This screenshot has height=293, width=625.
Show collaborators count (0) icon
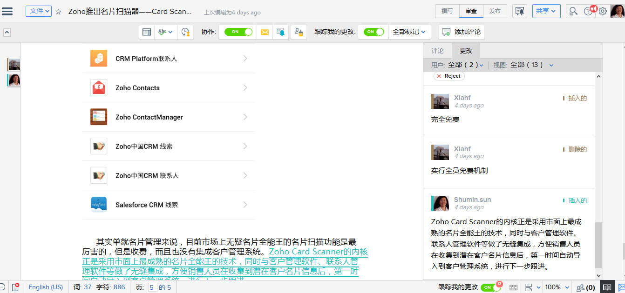[x=586, y=287]
